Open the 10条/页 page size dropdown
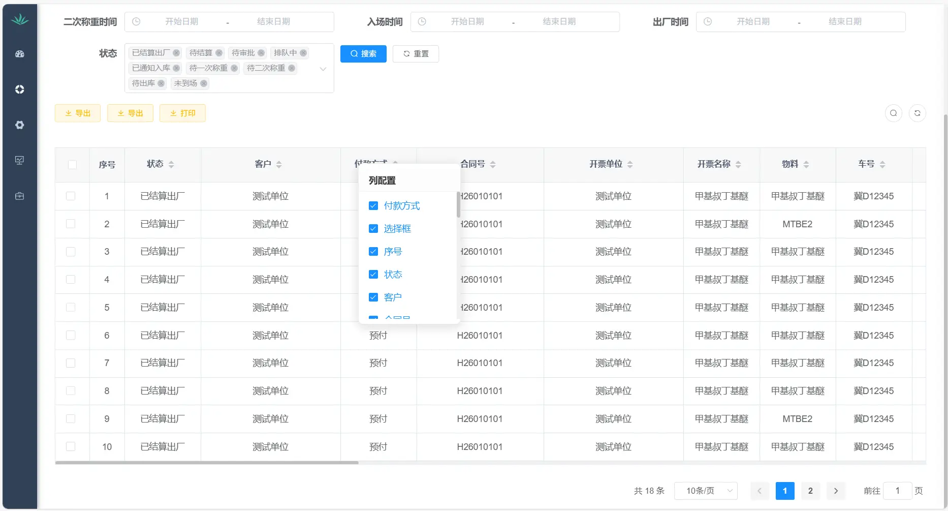This screenshot has height=511, width=948. point(706,491)
